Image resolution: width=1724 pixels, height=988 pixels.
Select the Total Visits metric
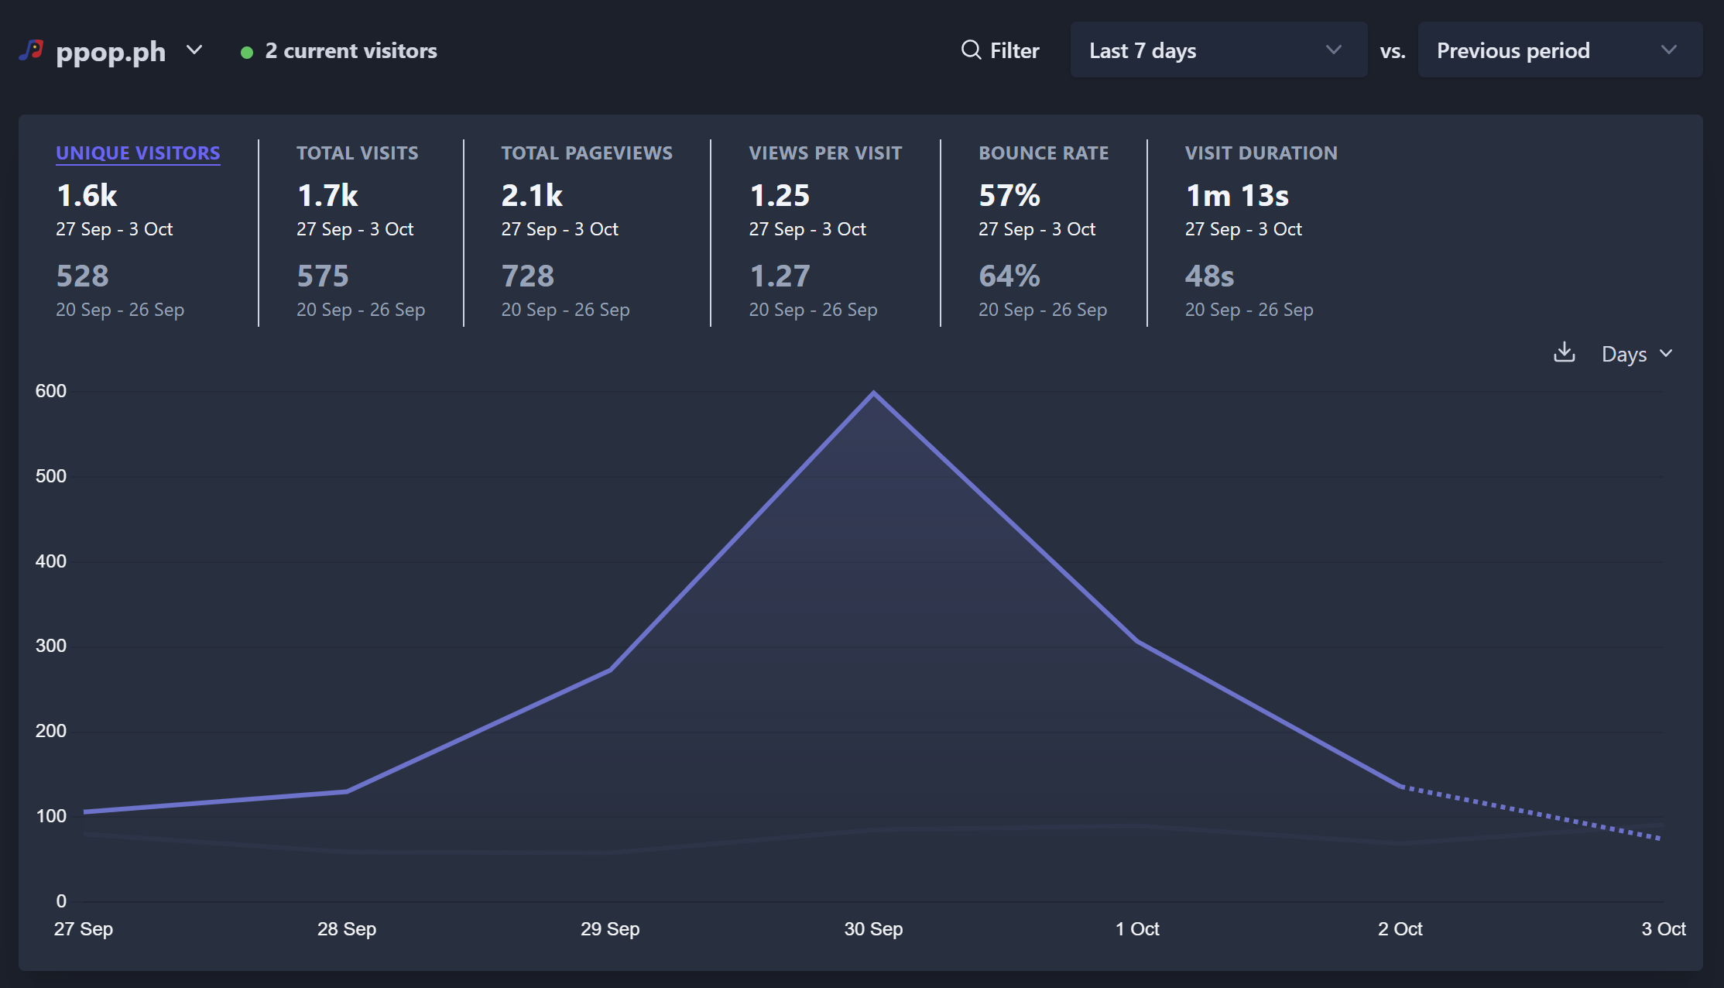point(358,153)
